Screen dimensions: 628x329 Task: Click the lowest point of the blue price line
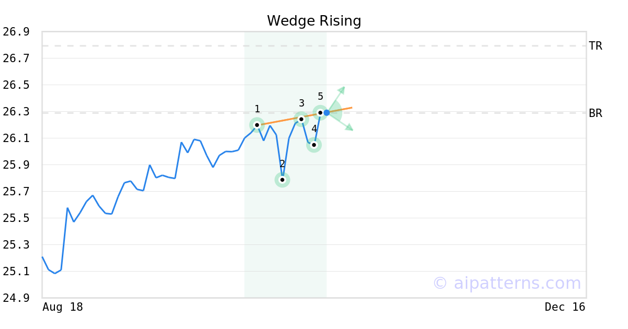(55, 273)
